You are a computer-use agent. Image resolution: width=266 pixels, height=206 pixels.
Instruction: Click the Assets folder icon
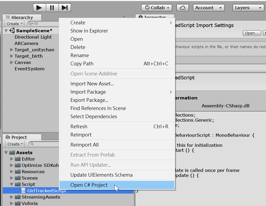[x=12, y=152]
